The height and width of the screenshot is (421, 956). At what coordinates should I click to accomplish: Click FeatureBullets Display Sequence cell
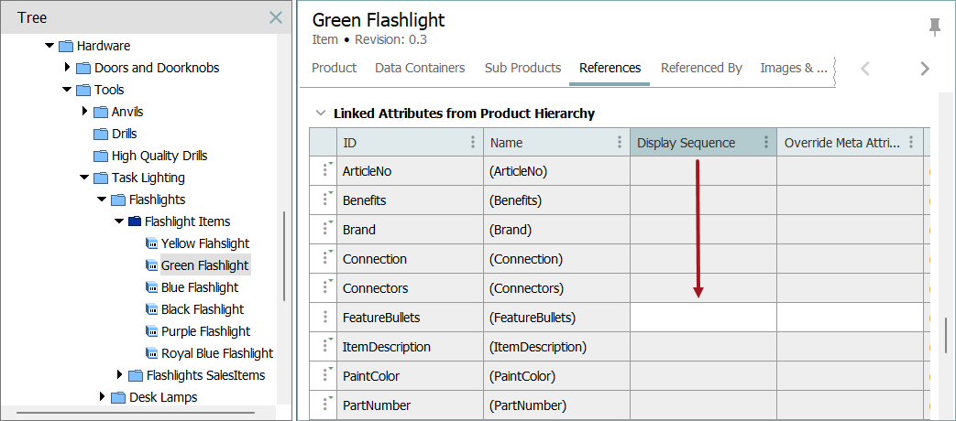(x=704, y=317)
